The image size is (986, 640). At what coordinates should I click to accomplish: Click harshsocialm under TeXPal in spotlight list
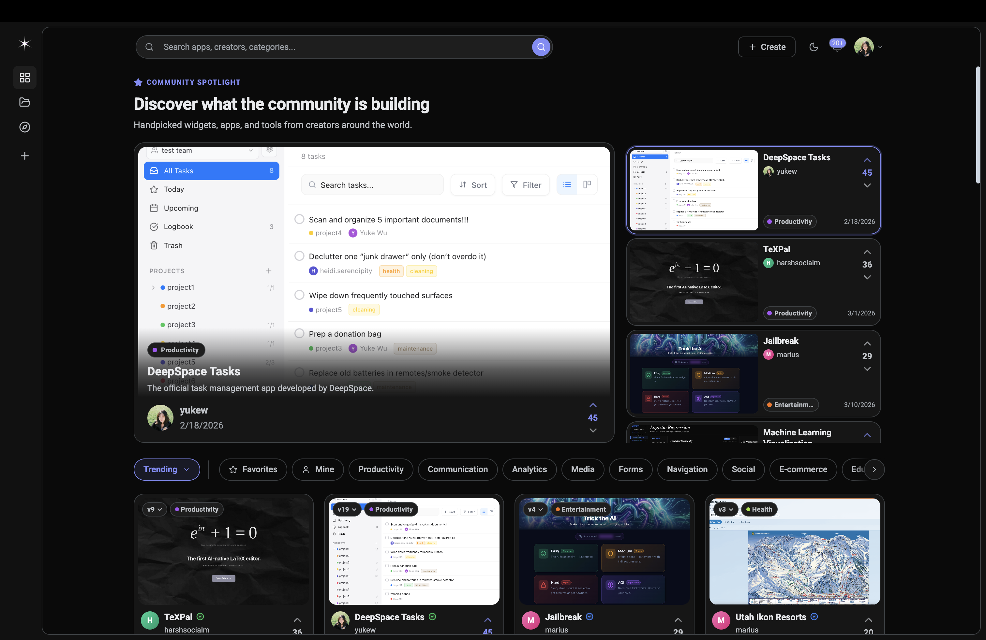click(x=798, y=263)
